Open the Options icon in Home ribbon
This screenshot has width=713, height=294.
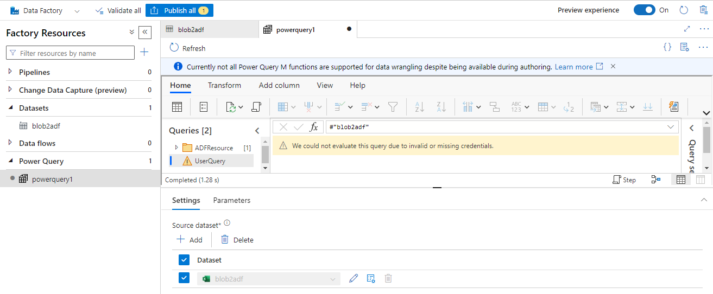[204, 107]
